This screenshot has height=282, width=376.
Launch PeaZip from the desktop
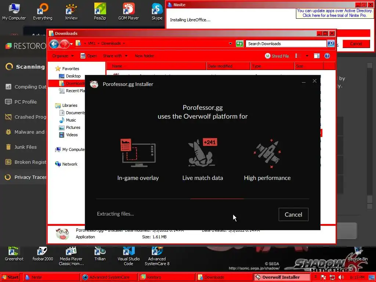pos(100,11)
